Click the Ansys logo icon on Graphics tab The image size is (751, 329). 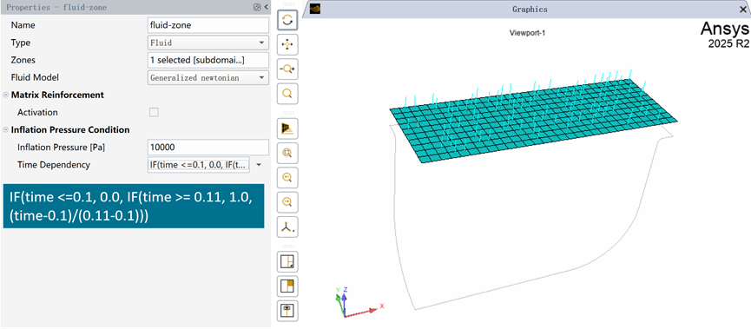(315, 9)
